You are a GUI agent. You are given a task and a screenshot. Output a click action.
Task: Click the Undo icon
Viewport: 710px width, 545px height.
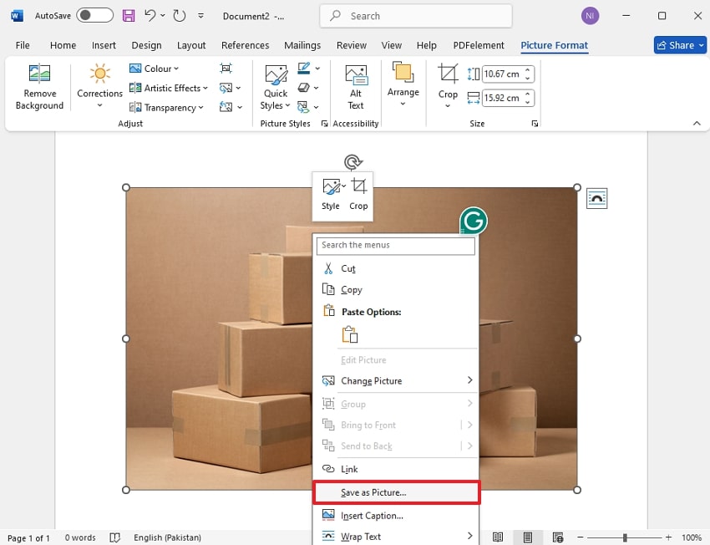tap(150, 16)
